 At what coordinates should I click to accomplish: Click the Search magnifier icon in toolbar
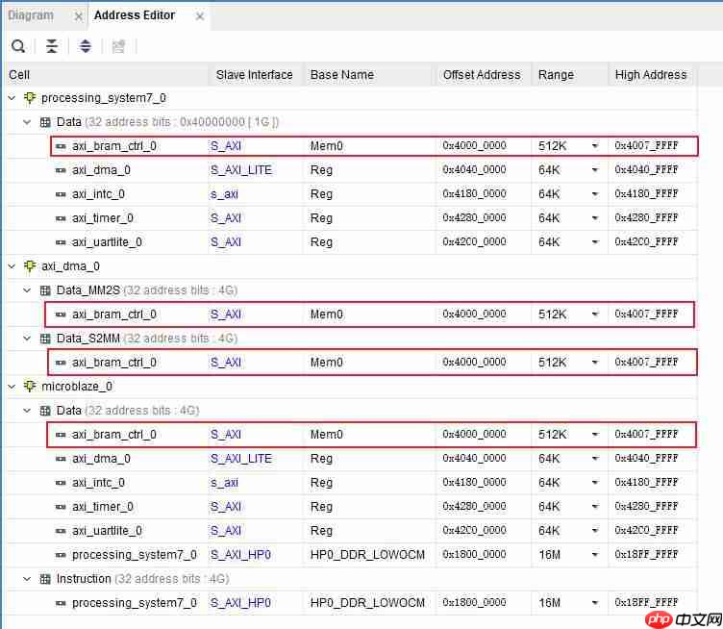pyautogui.click(x=18, y=46)
